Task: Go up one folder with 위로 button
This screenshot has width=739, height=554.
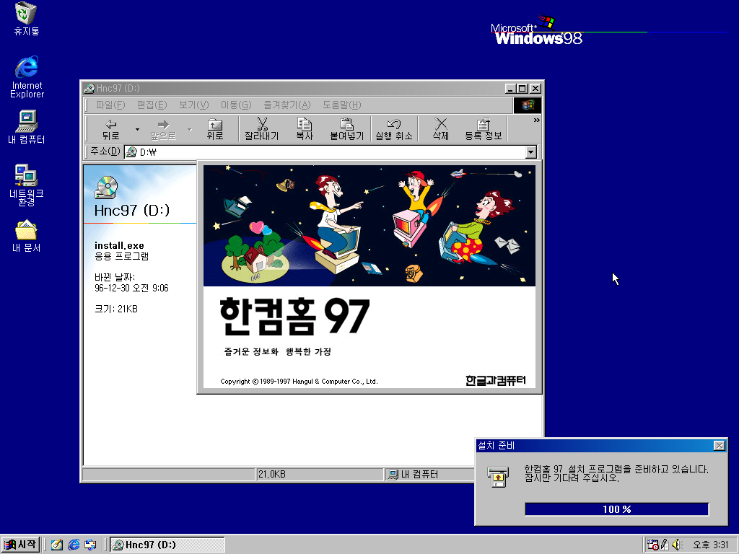Action: point(215,129)
